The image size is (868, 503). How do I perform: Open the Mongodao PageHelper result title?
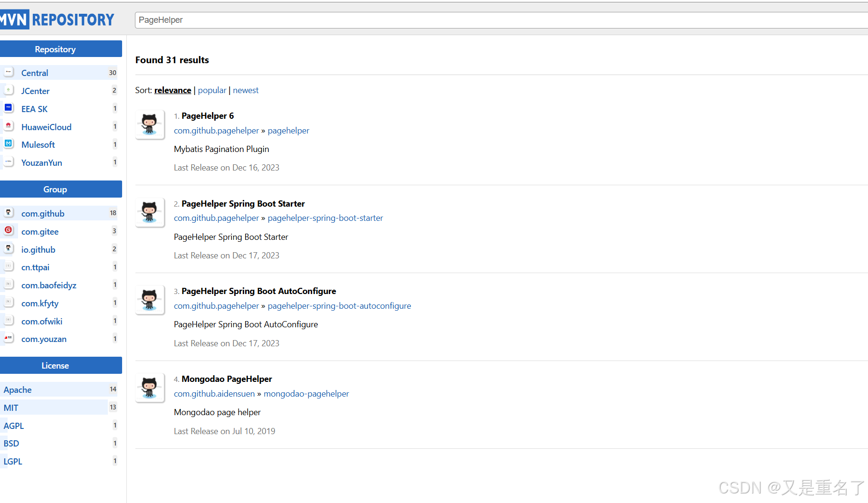pos(227,379)
